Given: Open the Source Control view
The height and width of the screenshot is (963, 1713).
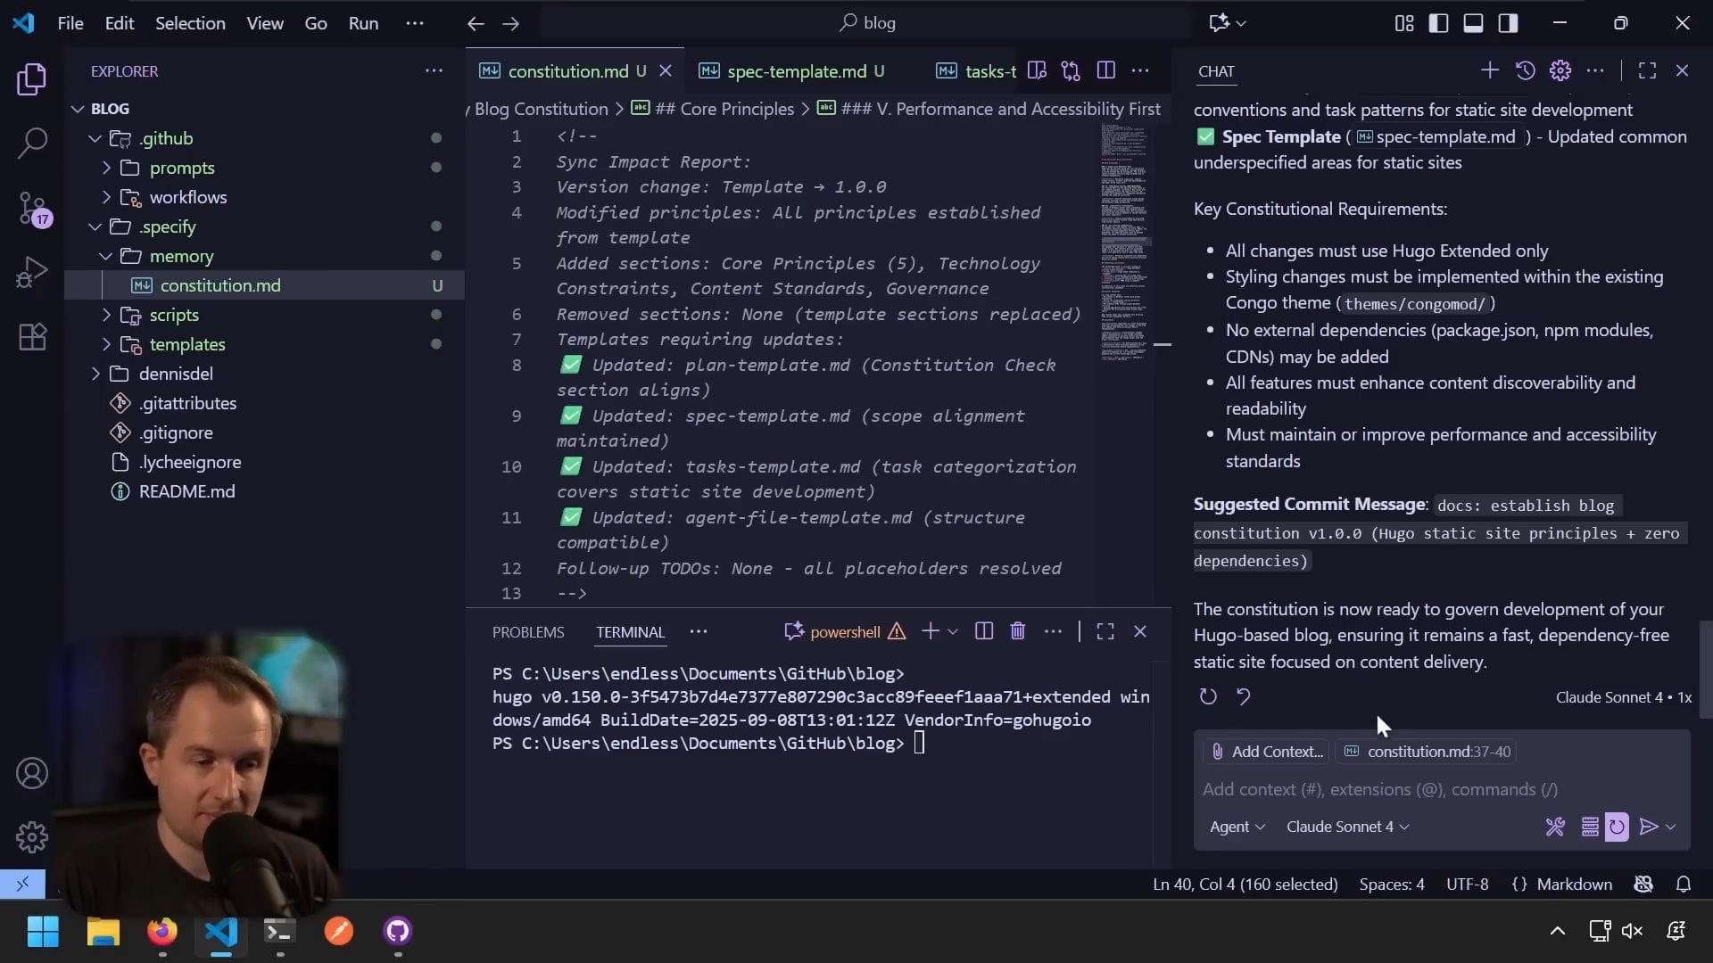Looking at the screenshot, I should coord(32,209).
